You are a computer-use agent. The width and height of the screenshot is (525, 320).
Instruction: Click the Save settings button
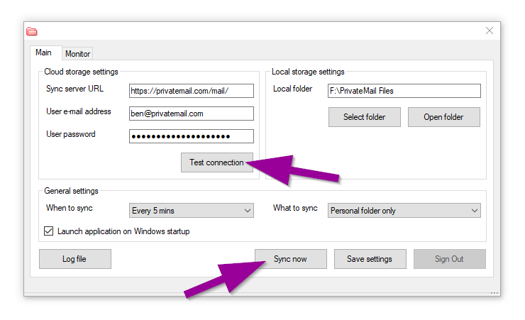[370, 259]
